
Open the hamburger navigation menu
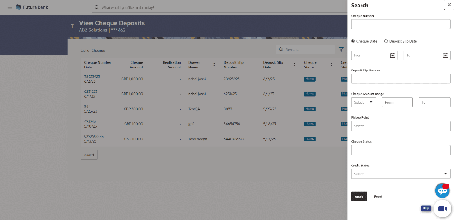tap(10, 7)
